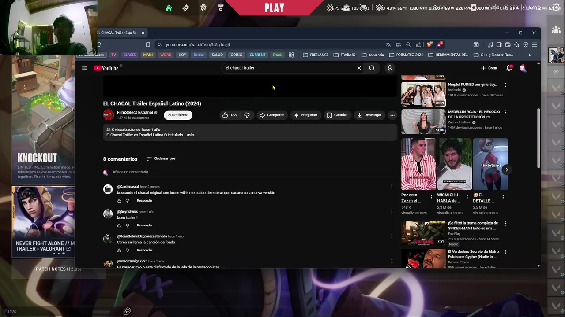Reply to @jheynsfenix buen trailer comment

click(x=145, y=225)
